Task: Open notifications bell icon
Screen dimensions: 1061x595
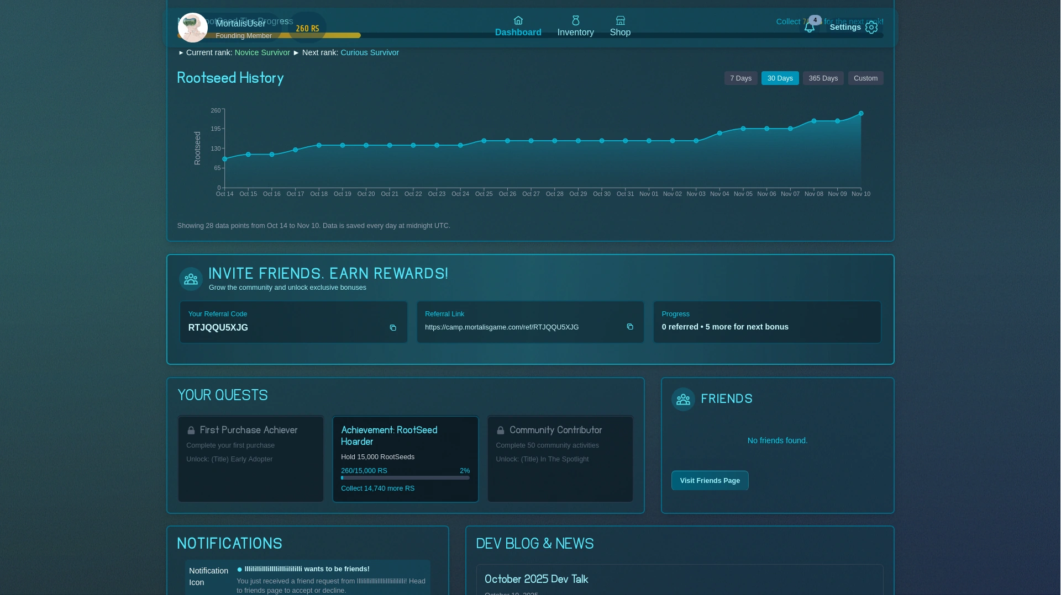Action: (x=810, y=28)
